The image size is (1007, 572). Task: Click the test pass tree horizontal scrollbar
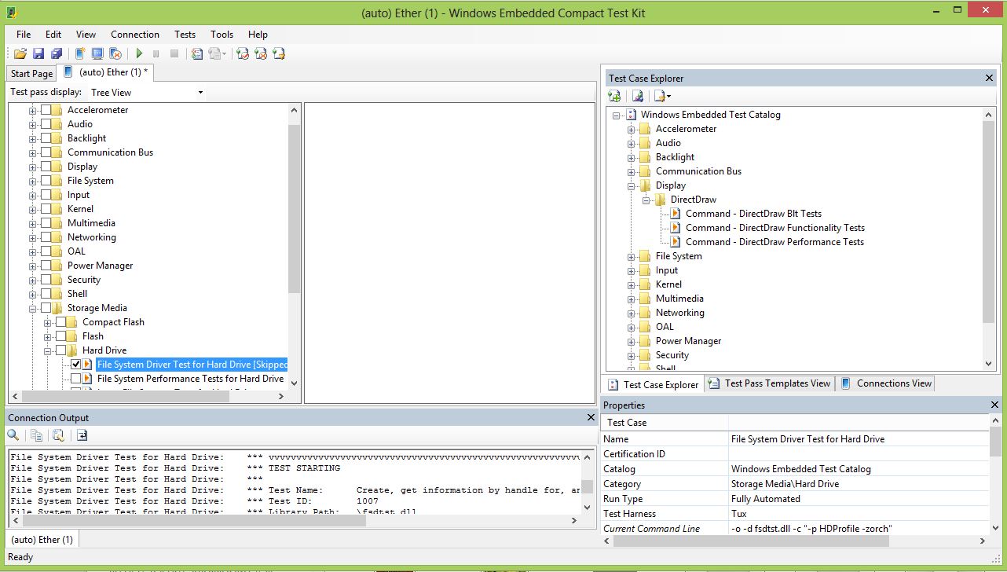(148, 397)
